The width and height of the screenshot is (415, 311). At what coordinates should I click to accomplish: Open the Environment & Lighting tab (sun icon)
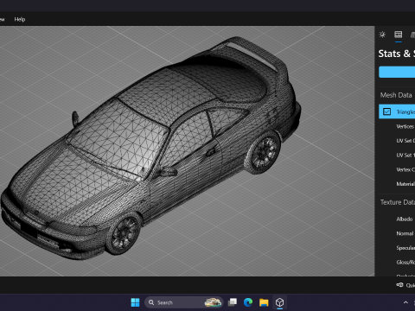pyautogui.click(x=382, y=35)
